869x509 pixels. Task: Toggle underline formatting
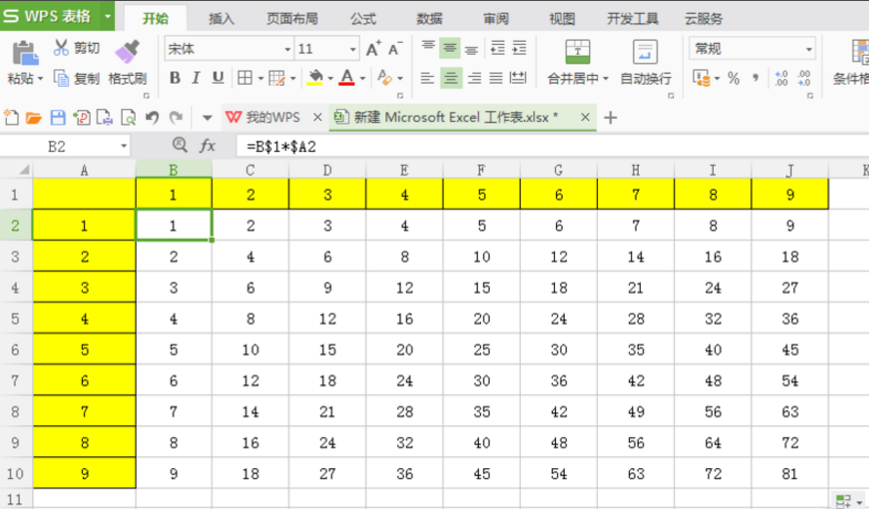[x=217, y=78]
